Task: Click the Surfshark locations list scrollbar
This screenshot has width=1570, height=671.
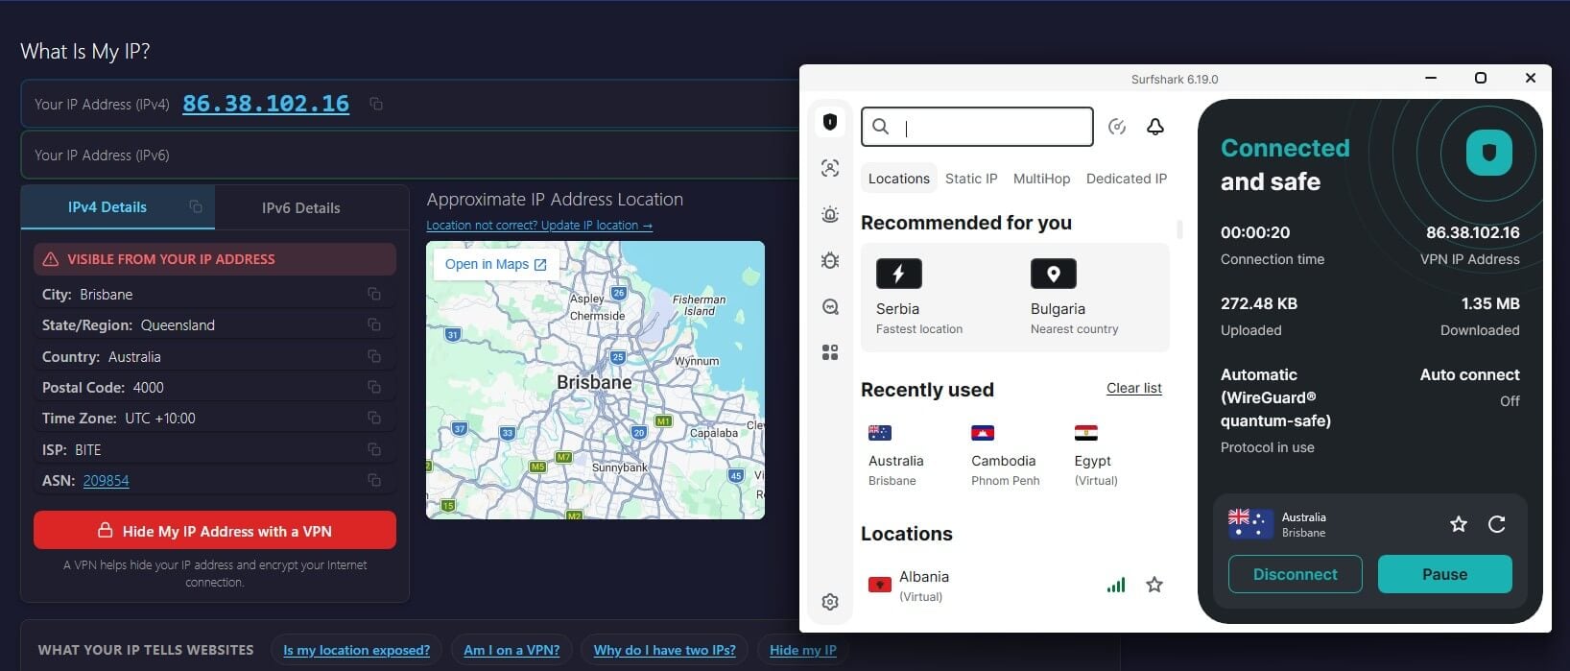Action: (x=1179, y=229)
